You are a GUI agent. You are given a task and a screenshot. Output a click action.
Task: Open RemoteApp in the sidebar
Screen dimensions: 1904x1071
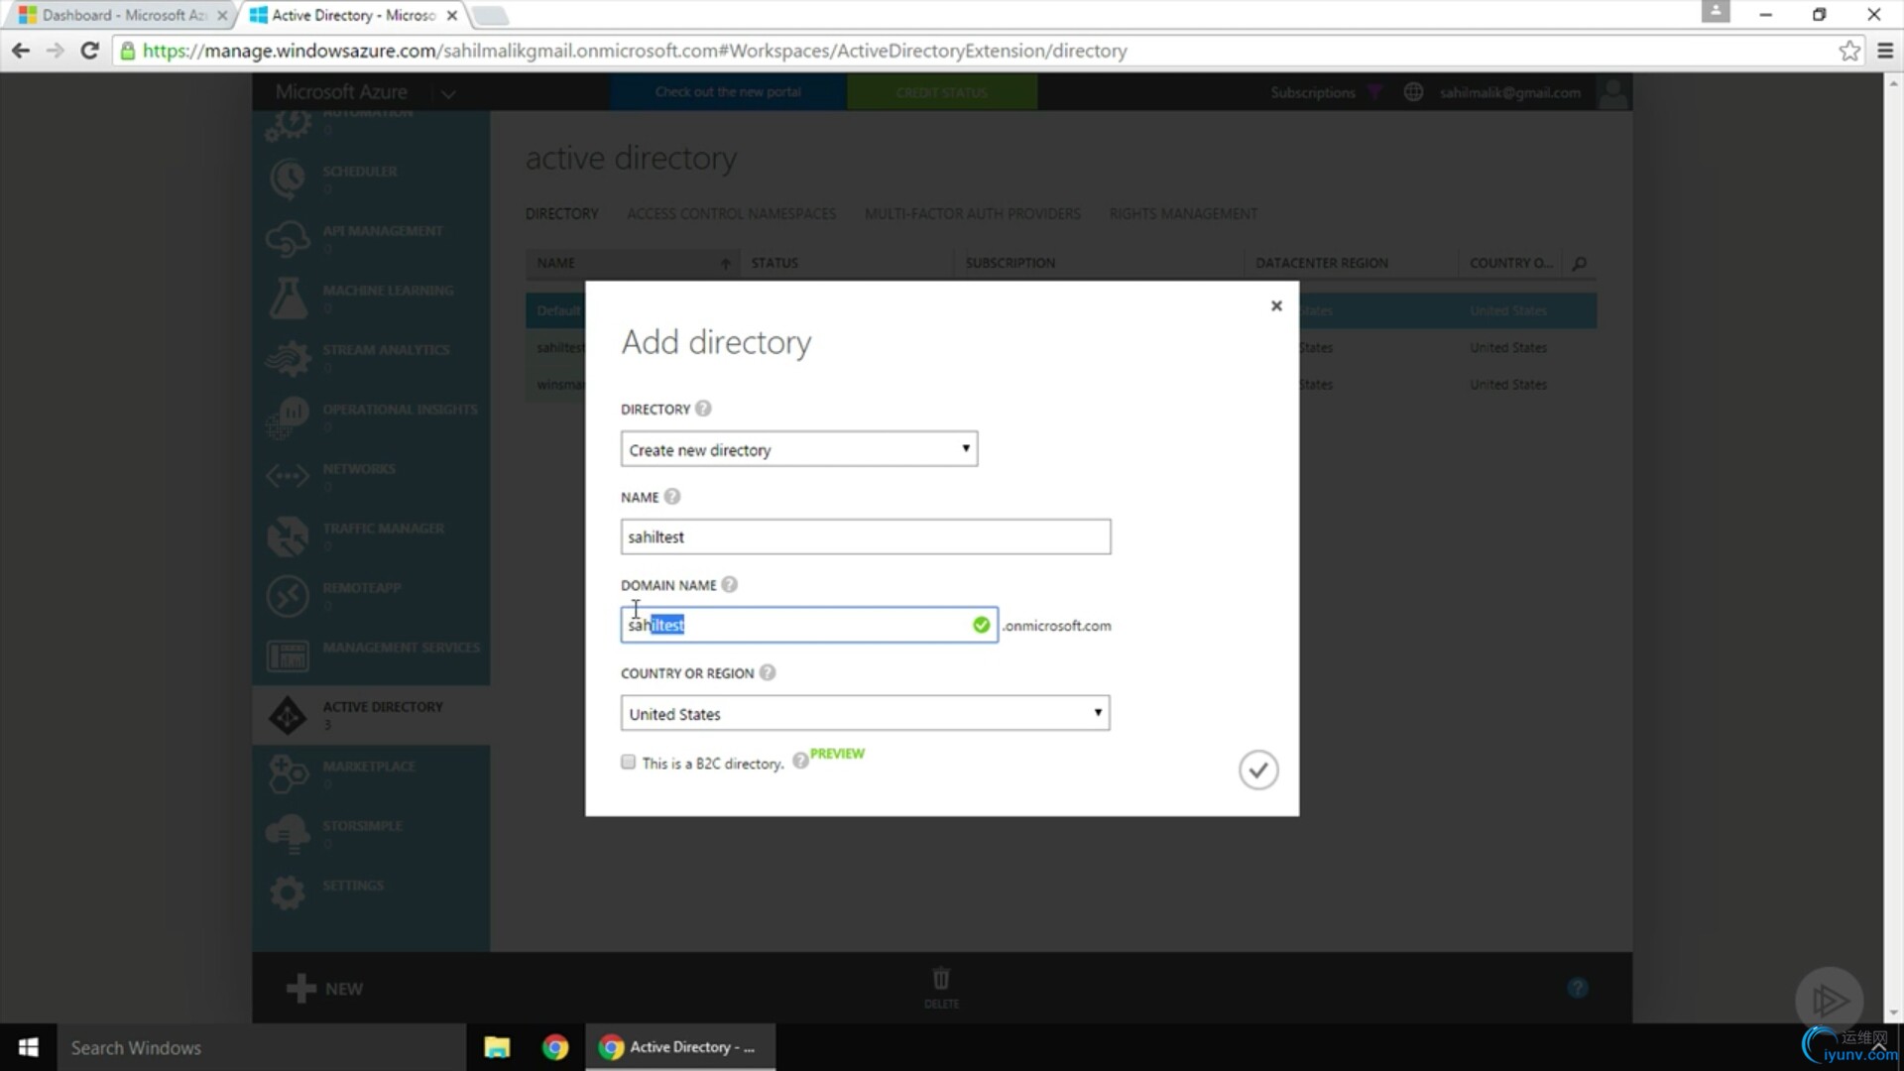point(371,595)
